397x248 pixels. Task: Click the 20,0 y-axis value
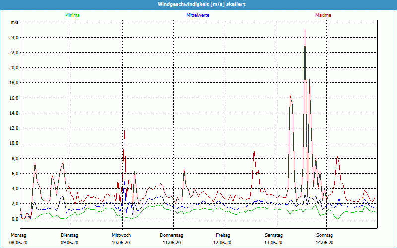click(x=14, y=68)
